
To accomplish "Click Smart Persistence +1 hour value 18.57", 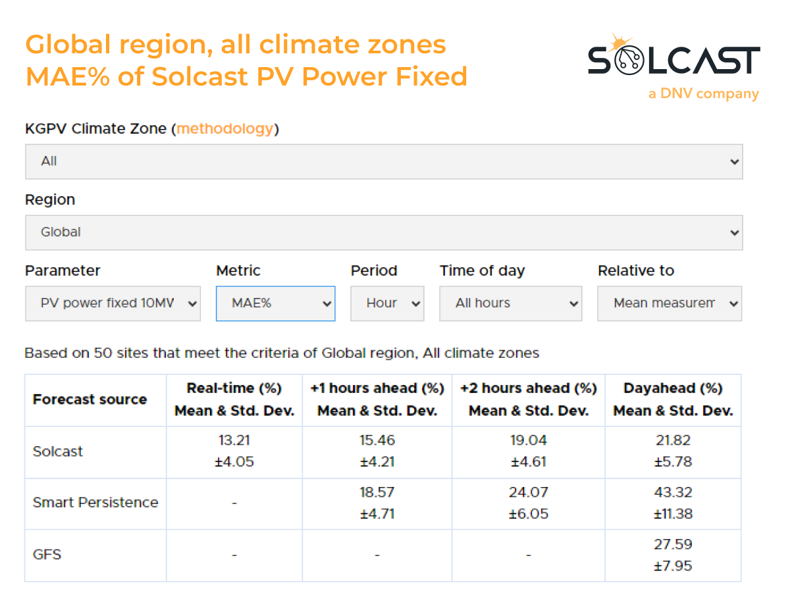I will [x=377, y=492].
